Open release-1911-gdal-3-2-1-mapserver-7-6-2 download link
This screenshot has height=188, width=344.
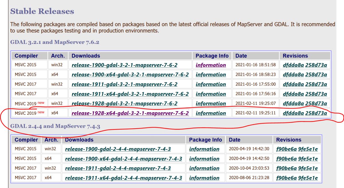tap(124, 84)
